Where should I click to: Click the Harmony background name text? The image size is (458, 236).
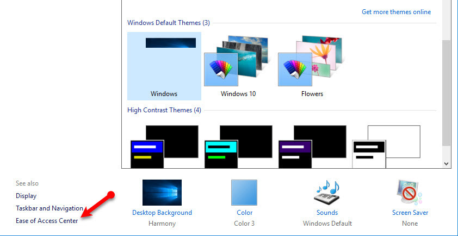(x=162, y=224)
